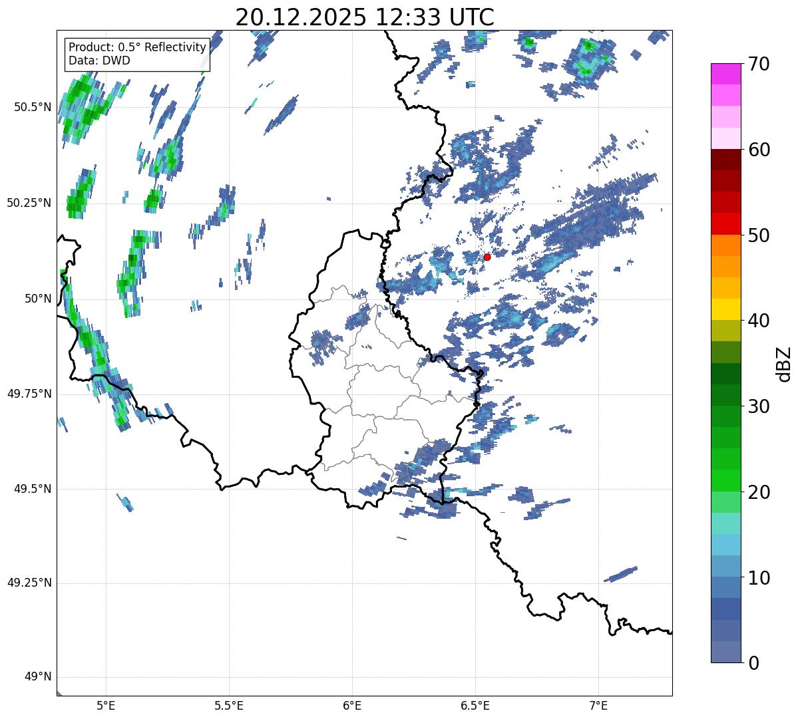
Task: Click the red station marker dot
Action: point(487,257)
